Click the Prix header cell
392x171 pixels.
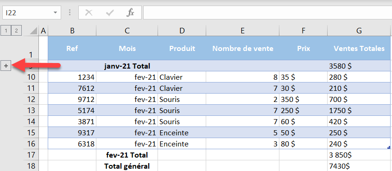click(303, 48)
